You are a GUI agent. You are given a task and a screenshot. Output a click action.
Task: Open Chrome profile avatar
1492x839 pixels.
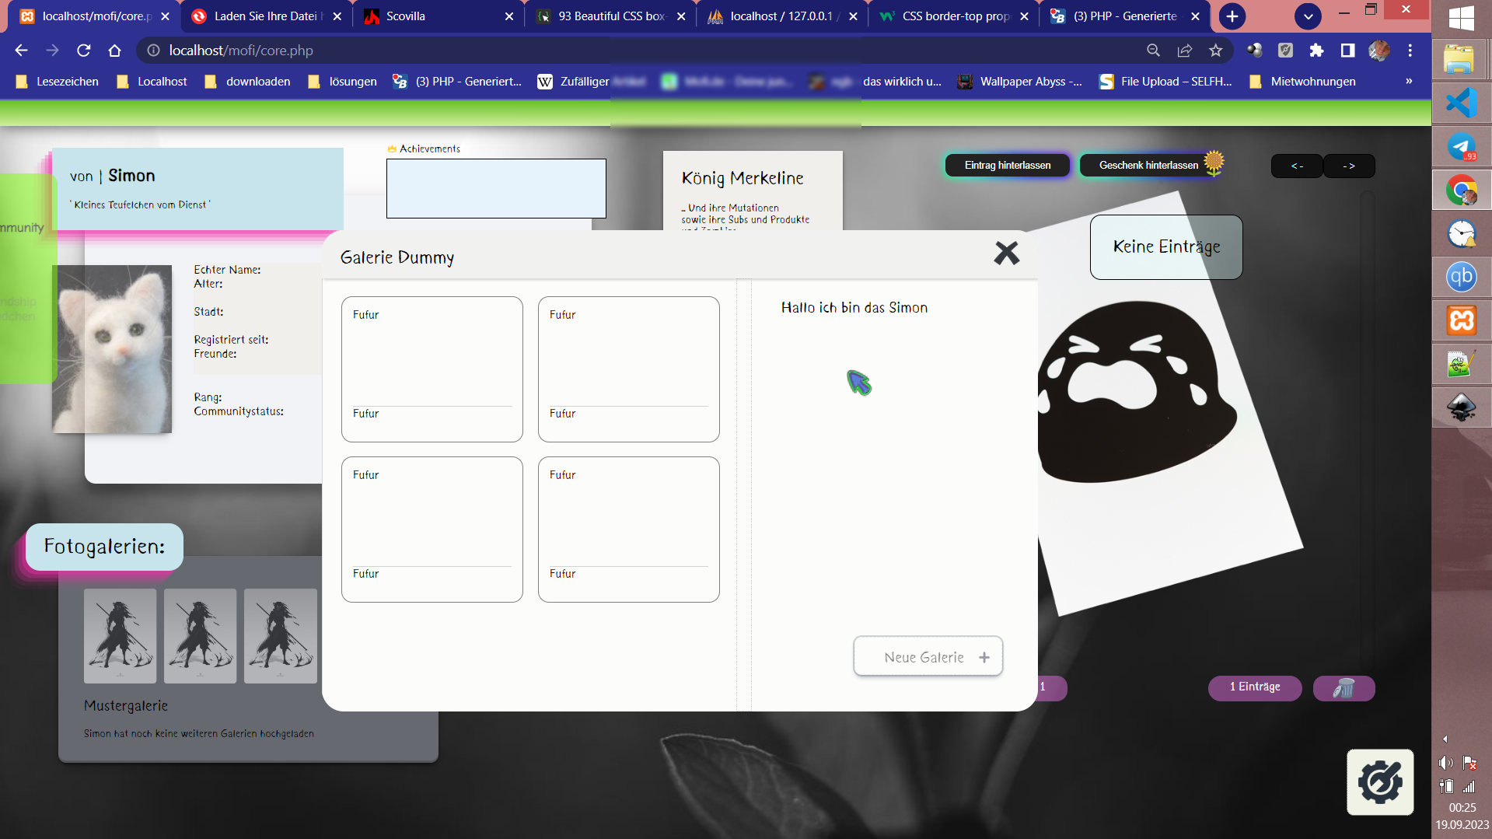(1378, 51)
